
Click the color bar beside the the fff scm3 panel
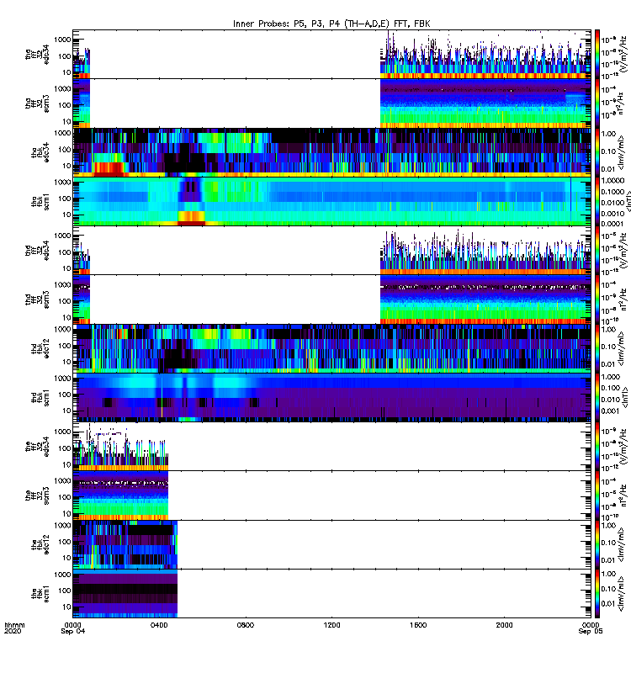(597, 495)
